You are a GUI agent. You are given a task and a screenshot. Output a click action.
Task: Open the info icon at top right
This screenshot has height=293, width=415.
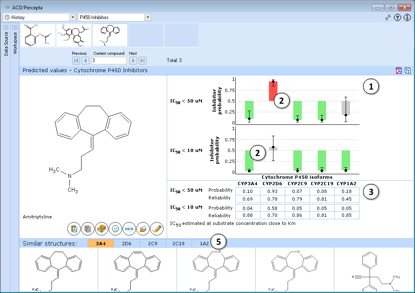click(x=407, y=18)
